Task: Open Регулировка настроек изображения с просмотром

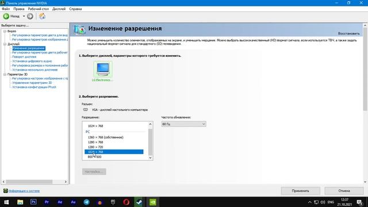Action: (x=40, y=78)
